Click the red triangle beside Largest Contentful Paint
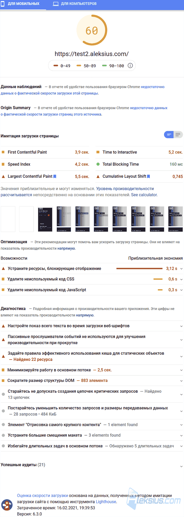Image resolution: width=184 pixels, height=517 pixels. click(3, 176)
